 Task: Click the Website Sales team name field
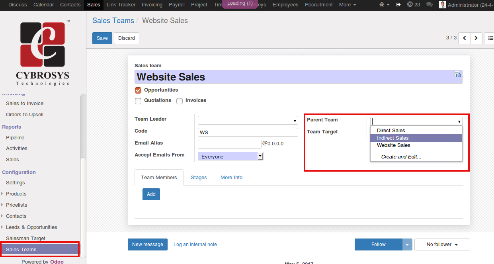click(299, 77)
